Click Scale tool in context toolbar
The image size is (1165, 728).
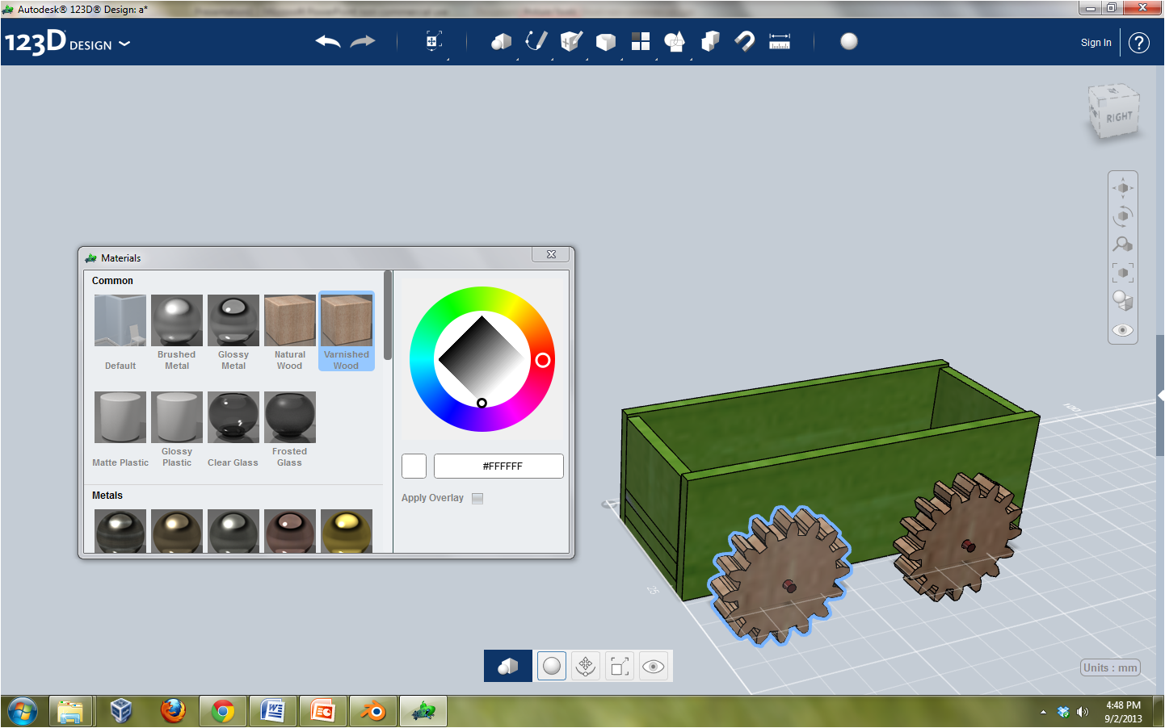pyautogui.click(x=620, y=666)
